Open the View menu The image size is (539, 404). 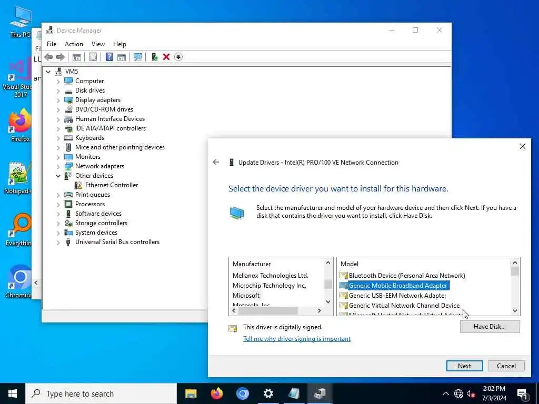point(98,44)
